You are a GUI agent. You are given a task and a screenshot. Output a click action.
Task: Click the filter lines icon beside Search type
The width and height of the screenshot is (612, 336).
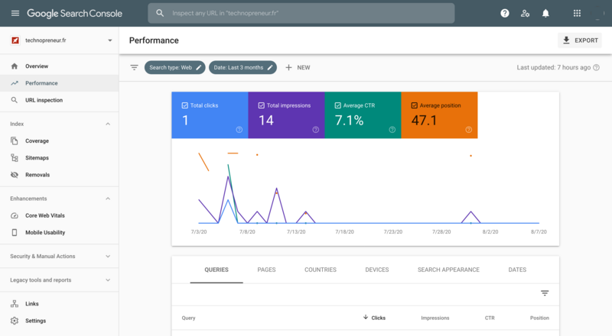coord(135,67)
